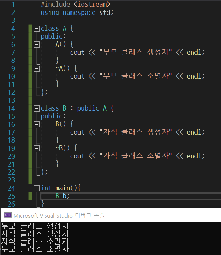Click console output '자식 클래스 소멸자'
The height and width of the screenshot is (255, 221).
pyautogui.click(x=35, y=241)
